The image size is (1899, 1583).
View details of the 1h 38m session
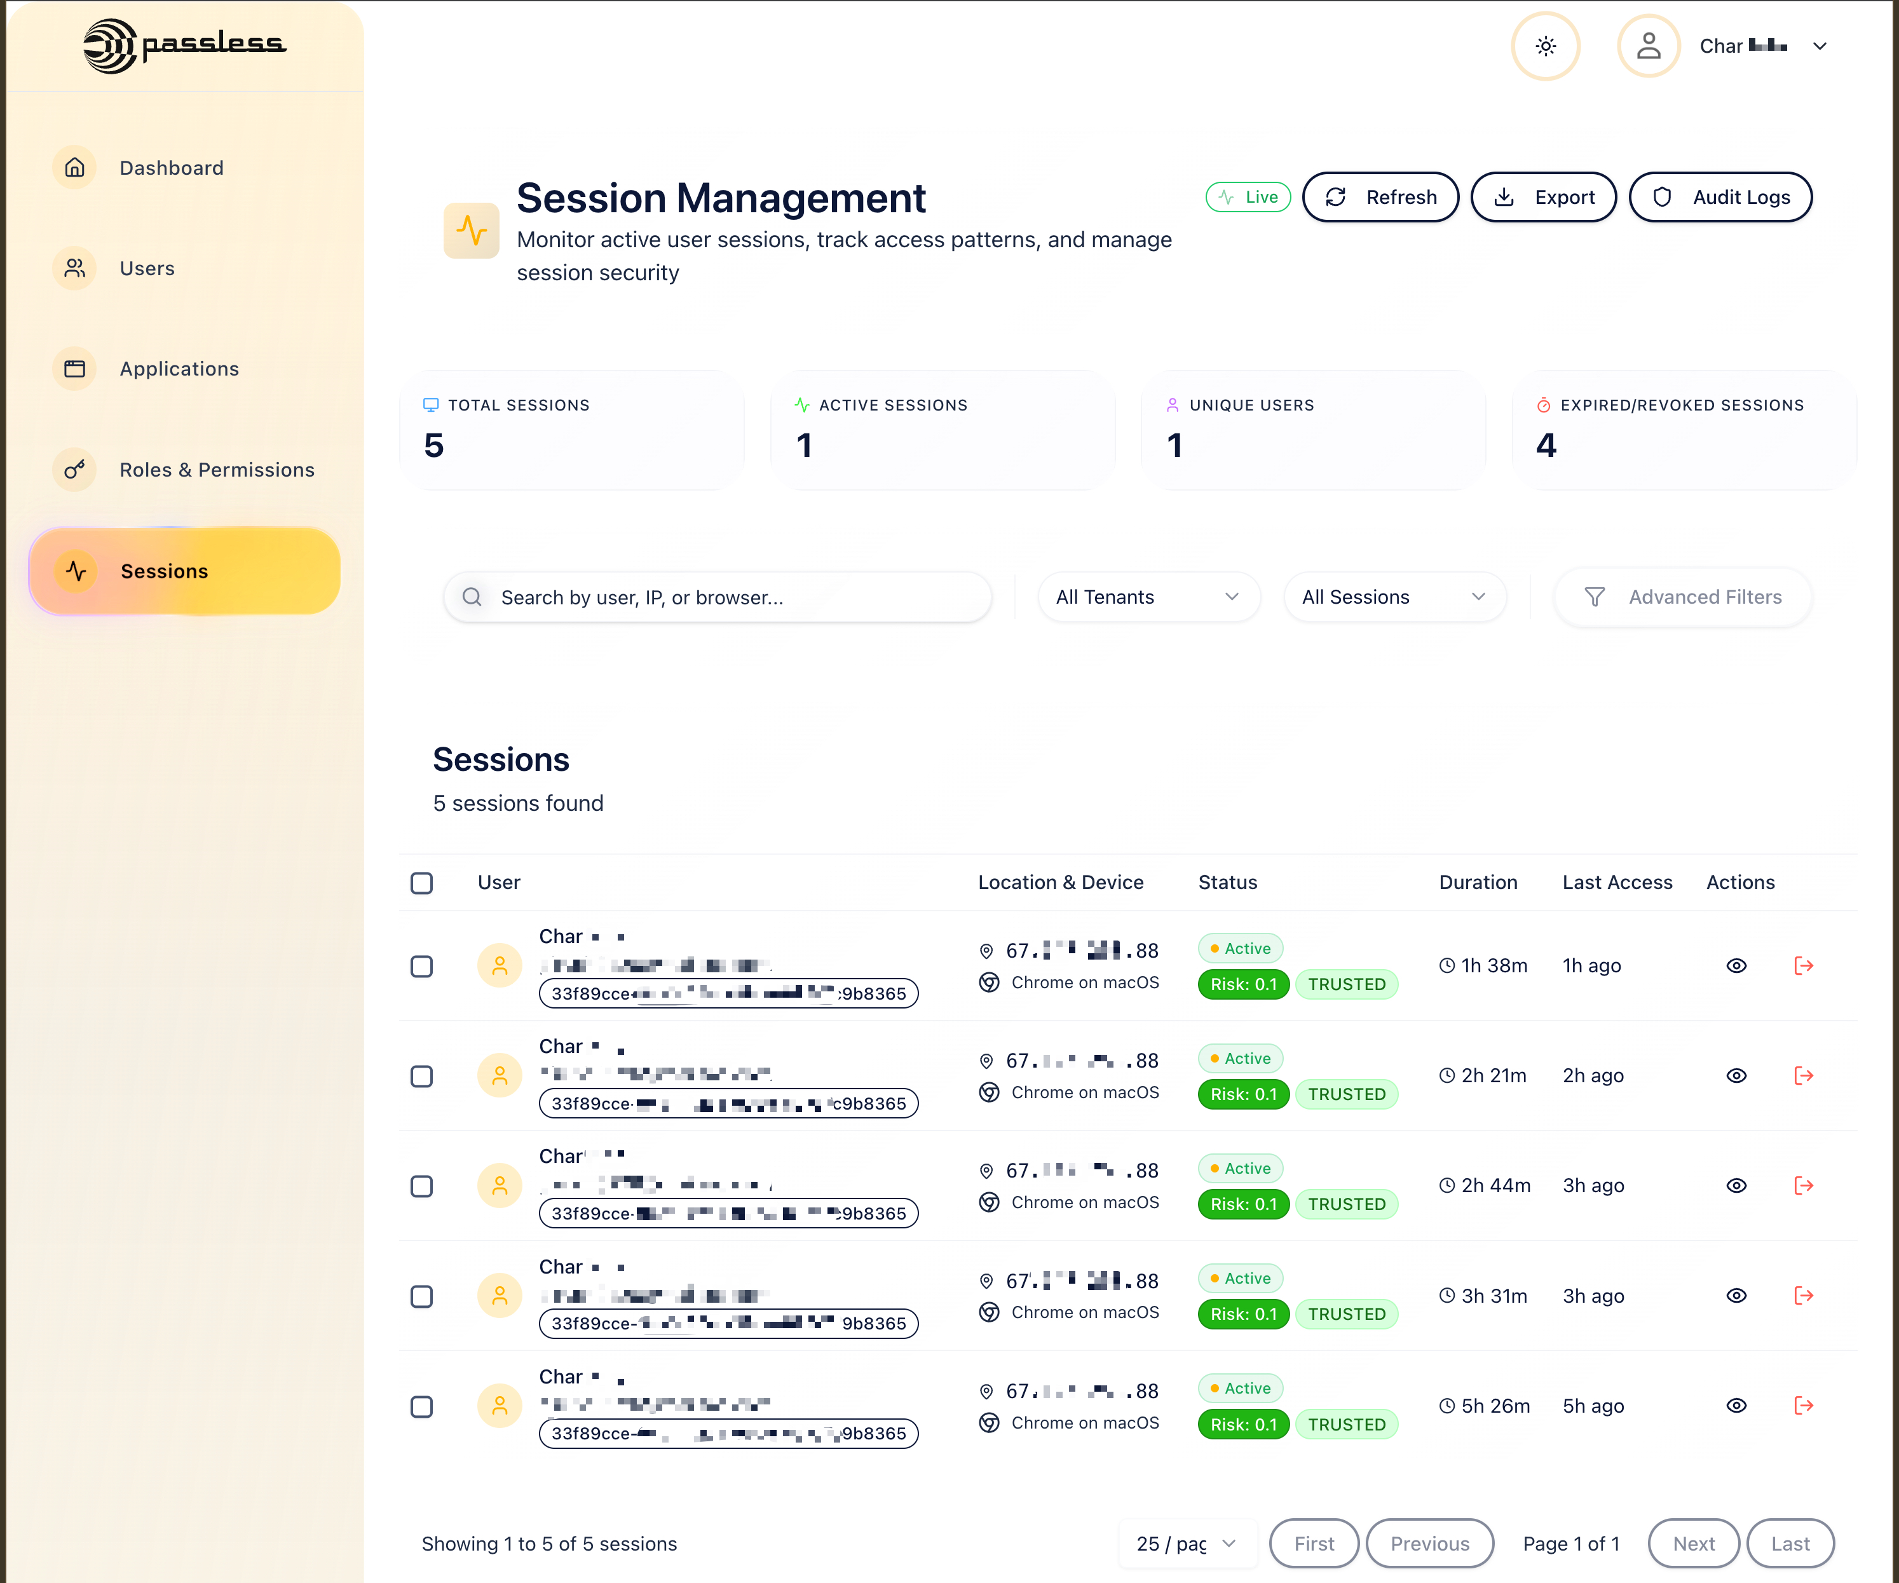pyautogui.click(x=1736, y=965)
